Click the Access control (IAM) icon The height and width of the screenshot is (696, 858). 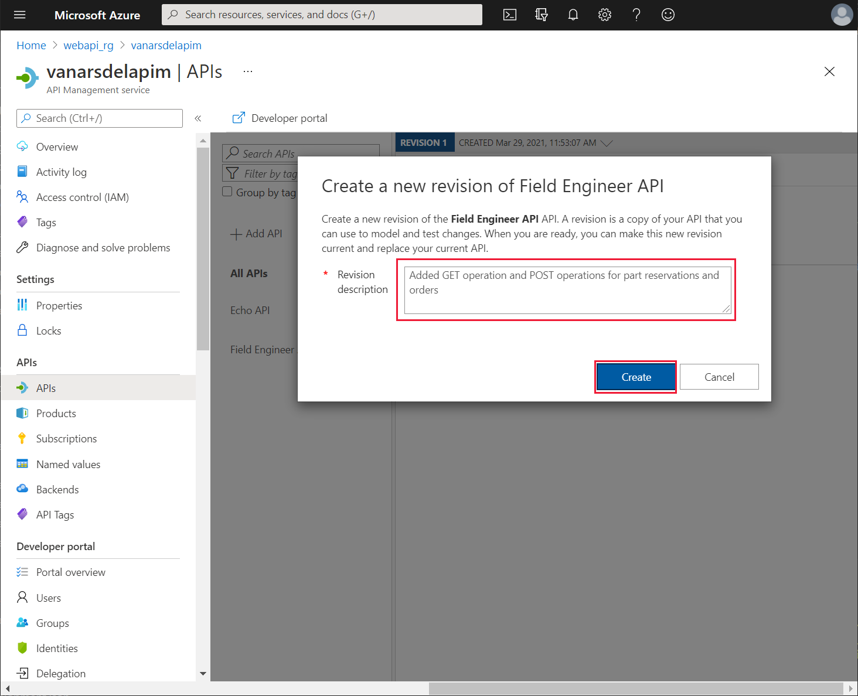coord(22,197)
